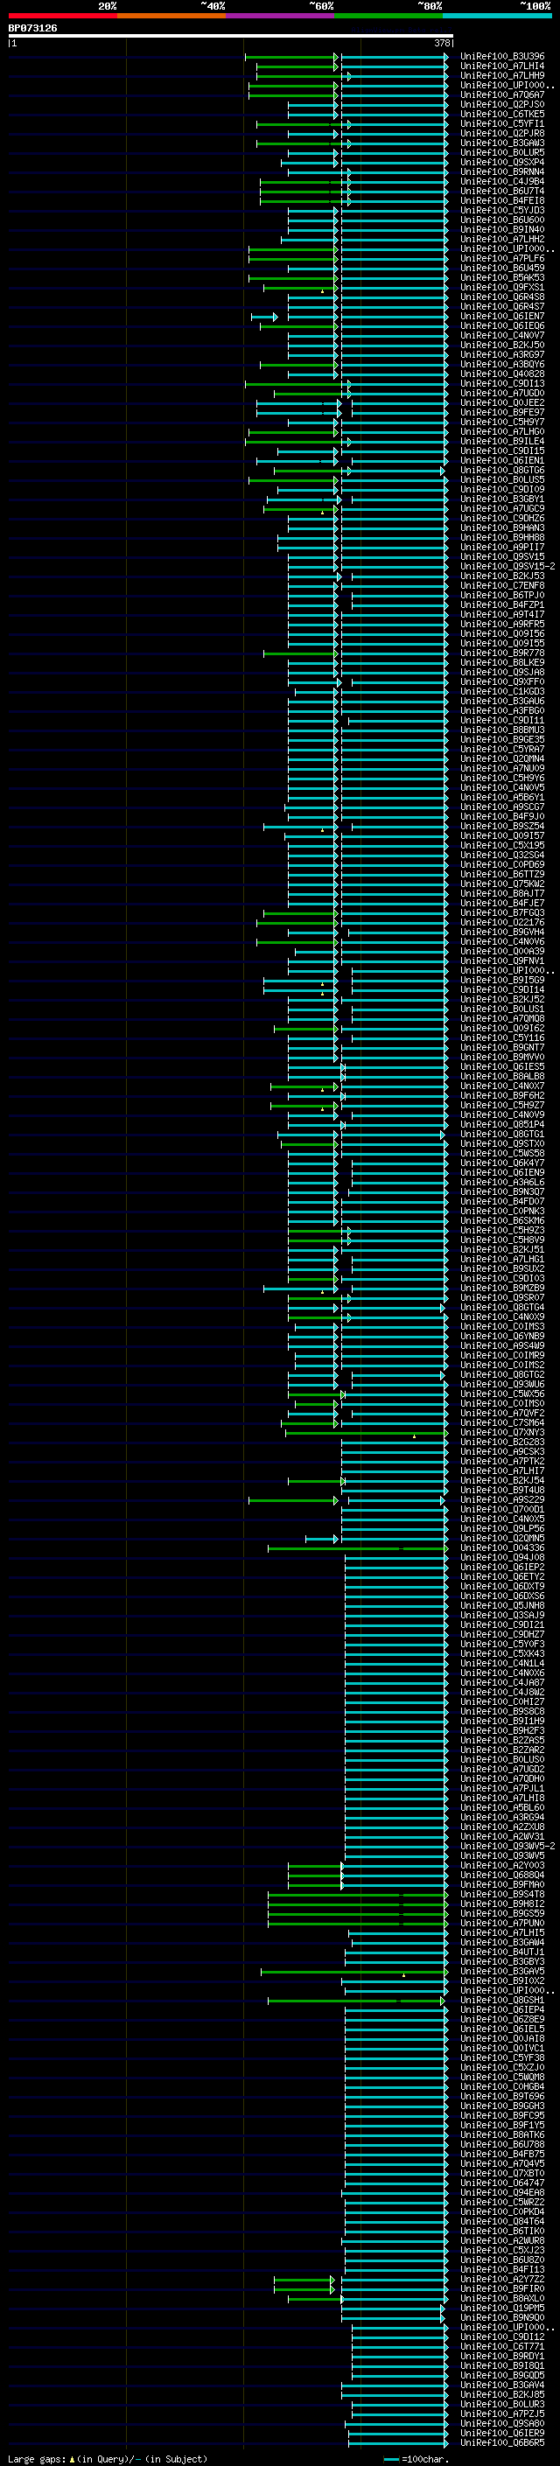Click UniRef100_Q7XNY3 entry
Image resolution: width=560 pixels, height=2466 pixels.
tap(502, 1432)
